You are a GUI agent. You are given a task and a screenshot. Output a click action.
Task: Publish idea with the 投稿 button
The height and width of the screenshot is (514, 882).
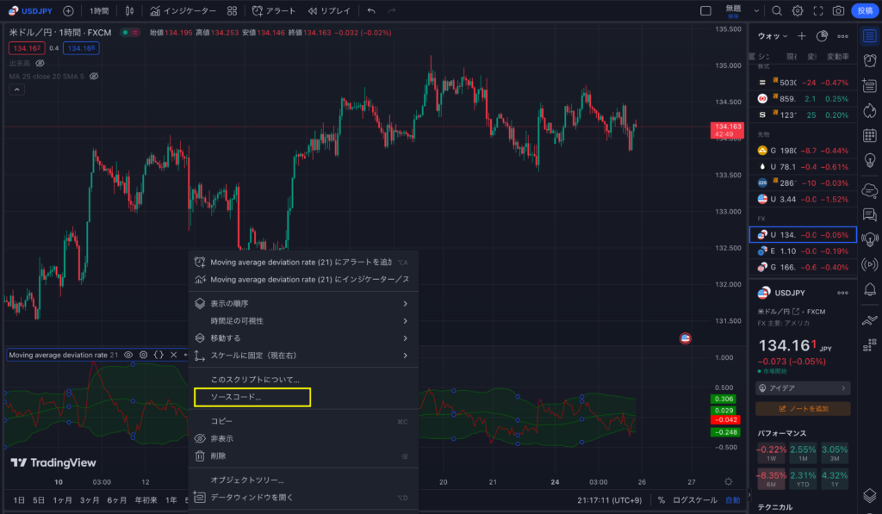(x=865, y=10)
